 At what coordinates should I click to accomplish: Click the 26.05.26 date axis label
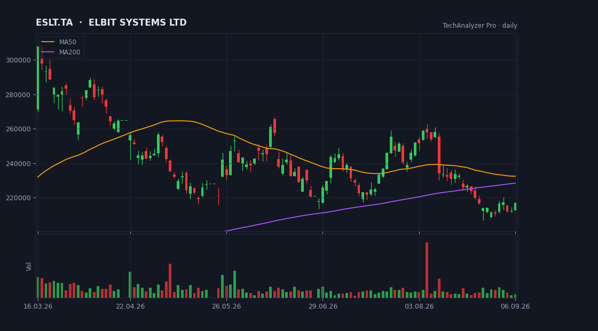226,306
